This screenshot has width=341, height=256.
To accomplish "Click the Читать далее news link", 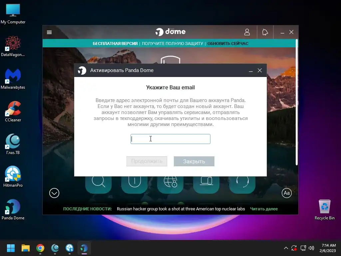I will click(264, 209).
